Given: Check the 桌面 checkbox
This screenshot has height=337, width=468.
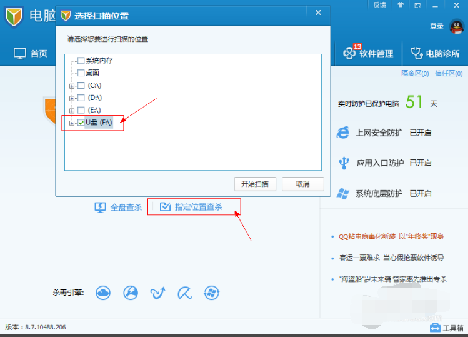Looking at the screenshot, I should (x=81, y=73).
